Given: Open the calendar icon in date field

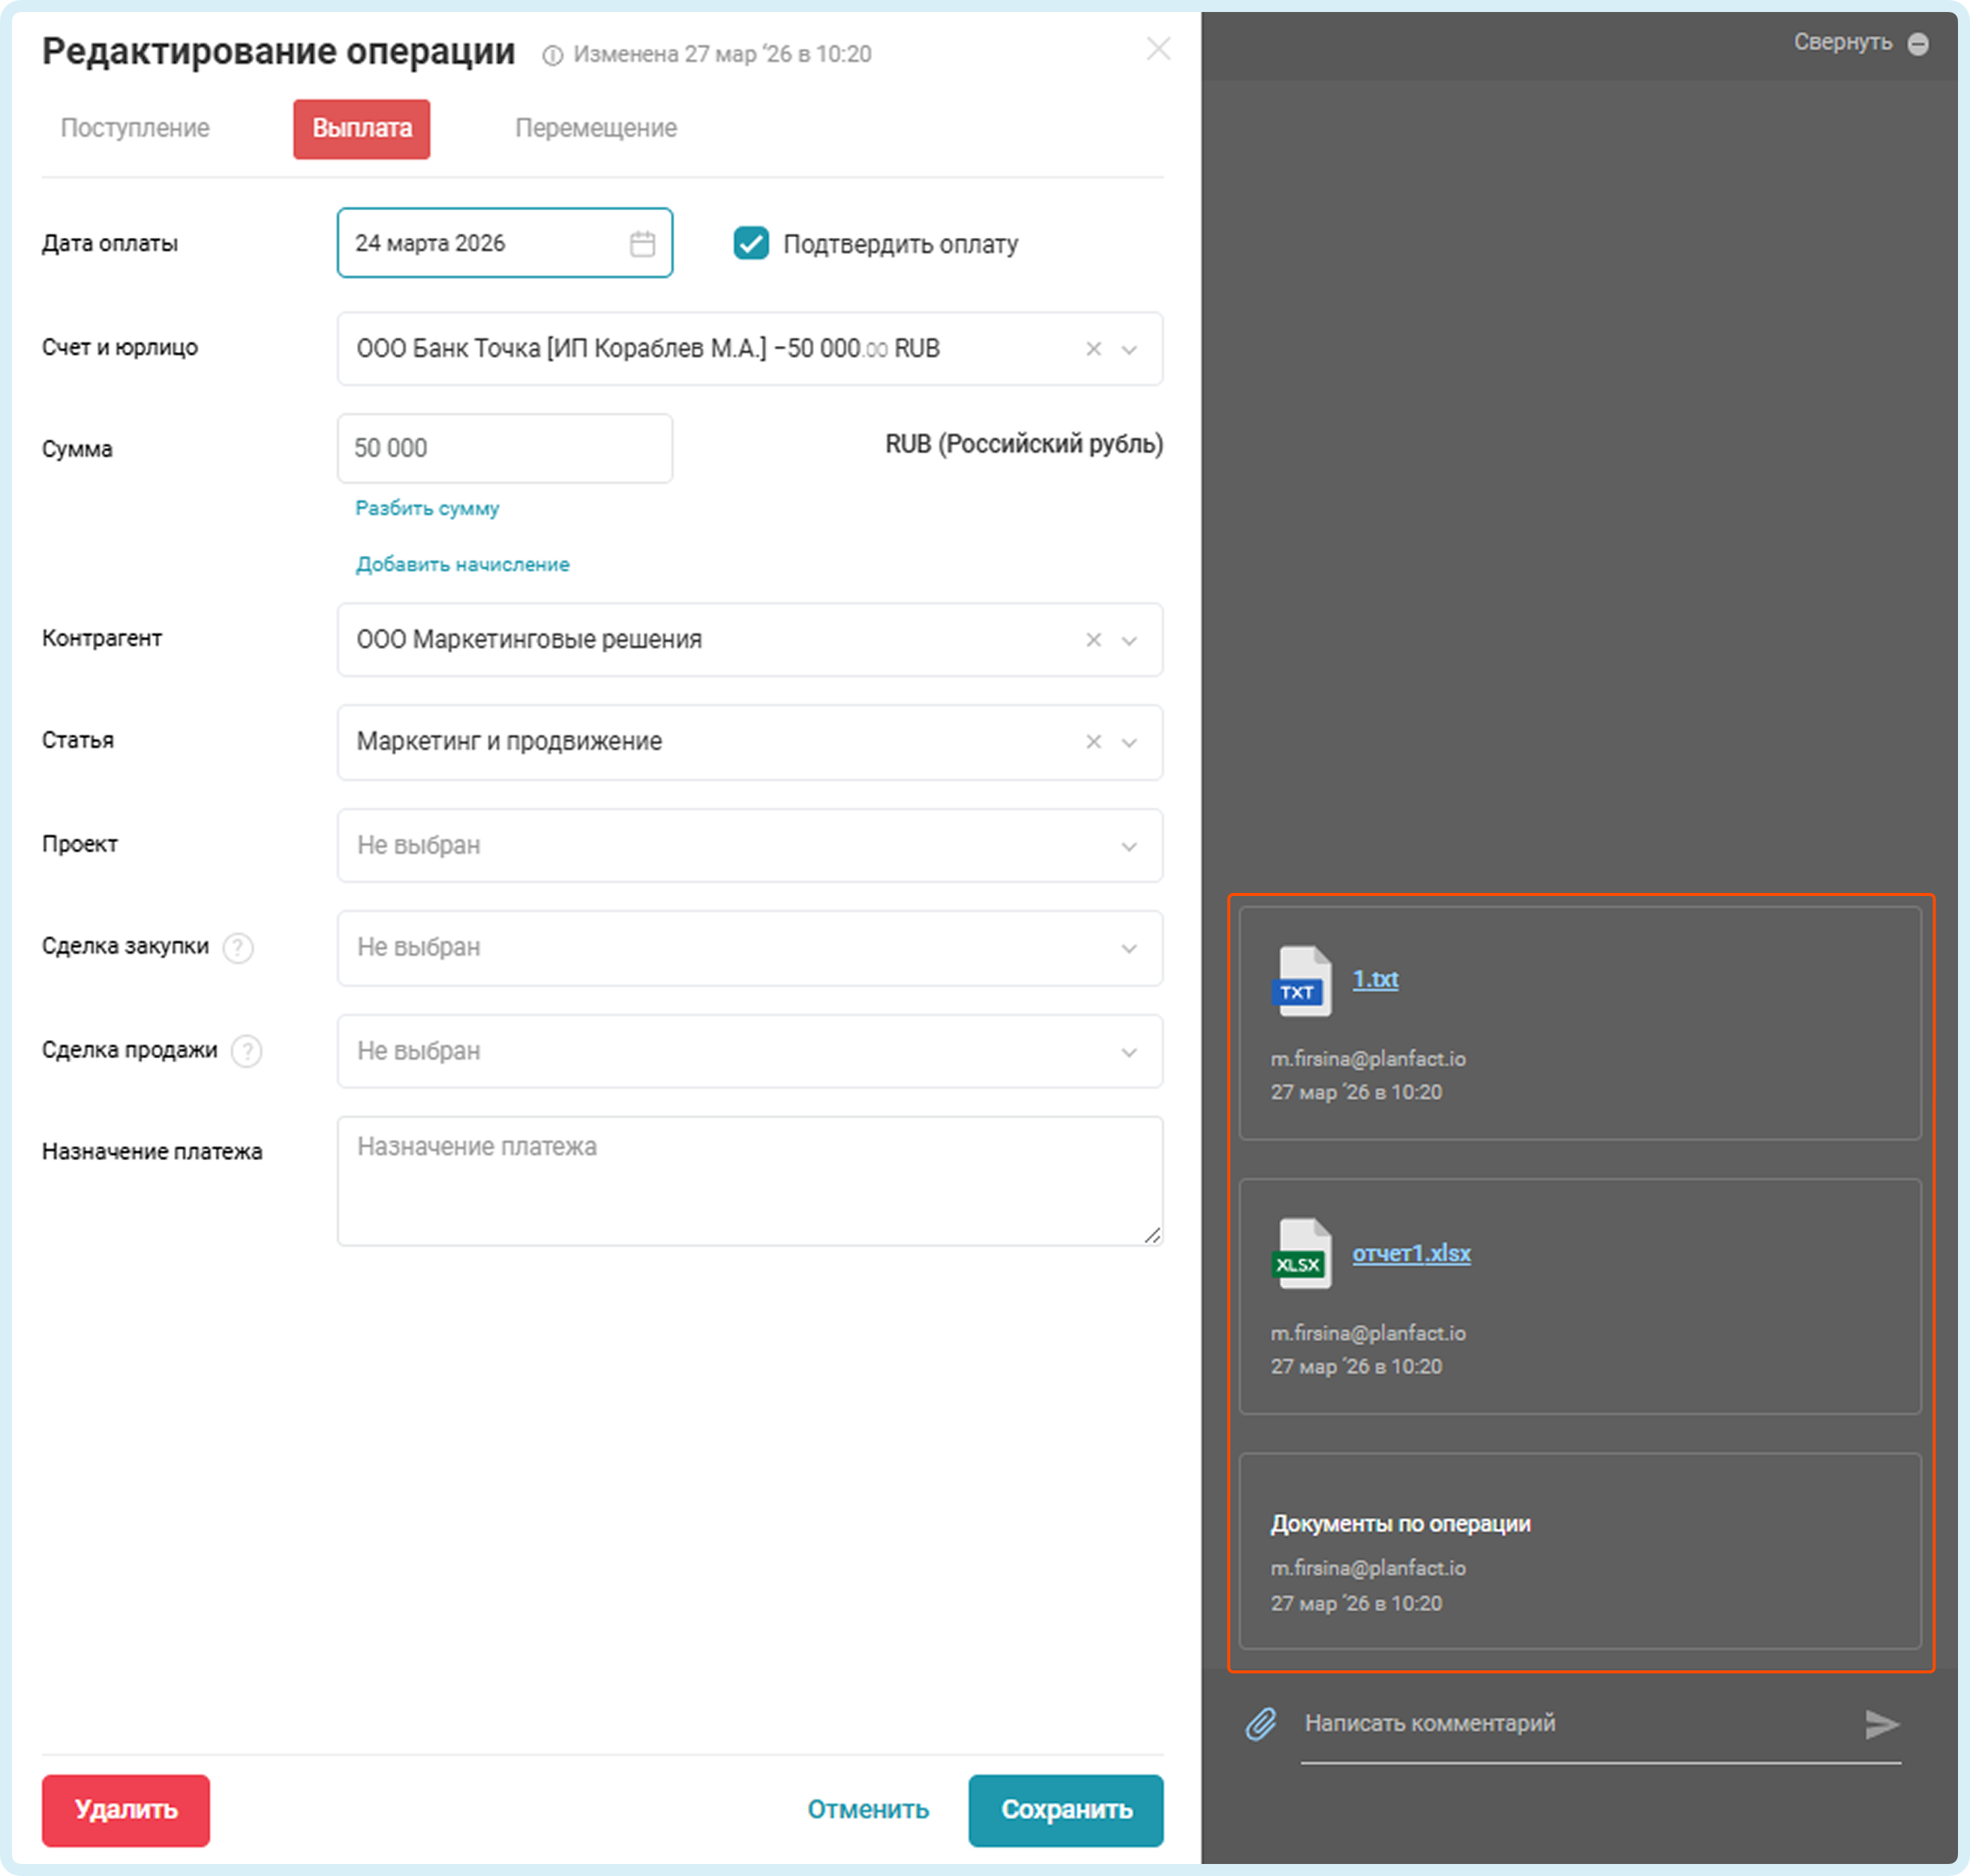Looking at the screenshot, I should [643, 243].
